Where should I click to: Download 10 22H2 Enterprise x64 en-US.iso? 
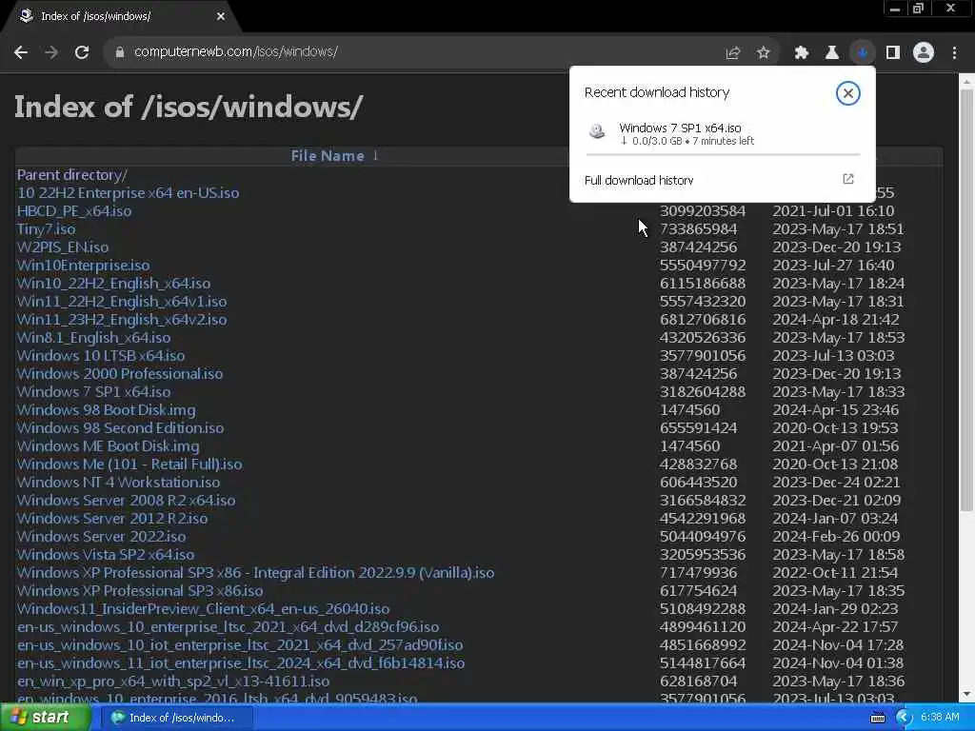click(129, 192)
